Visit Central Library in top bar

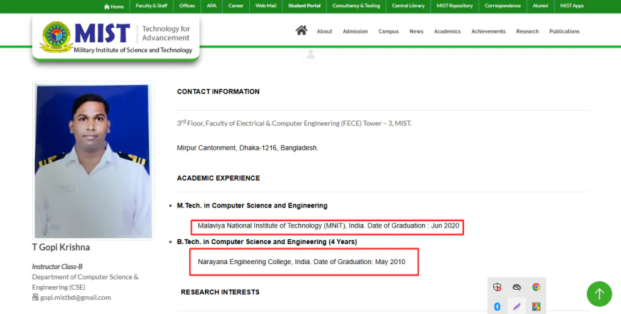click(x=408, y=6)
